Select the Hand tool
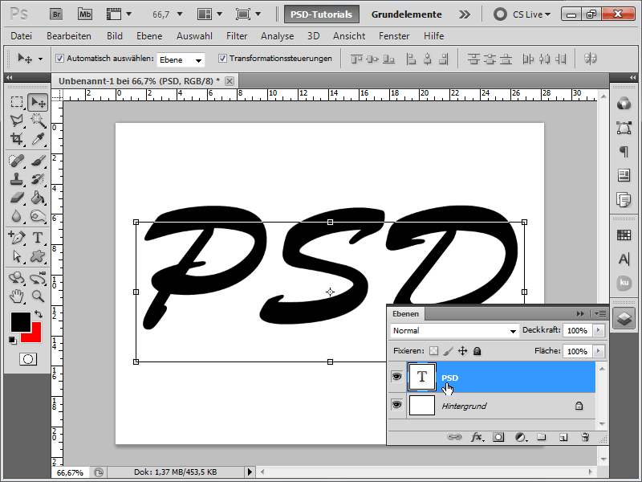 [16, 296]
